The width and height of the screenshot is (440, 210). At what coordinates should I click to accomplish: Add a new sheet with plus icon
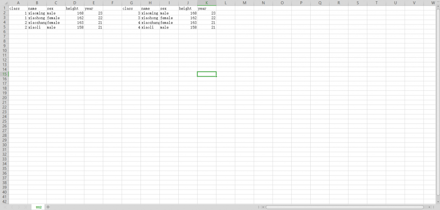coord(48,207)
